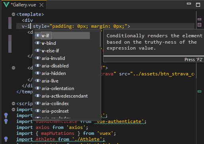
Task: Click attribute icon beside v-else-if
Action: click(x=38, y=50)
